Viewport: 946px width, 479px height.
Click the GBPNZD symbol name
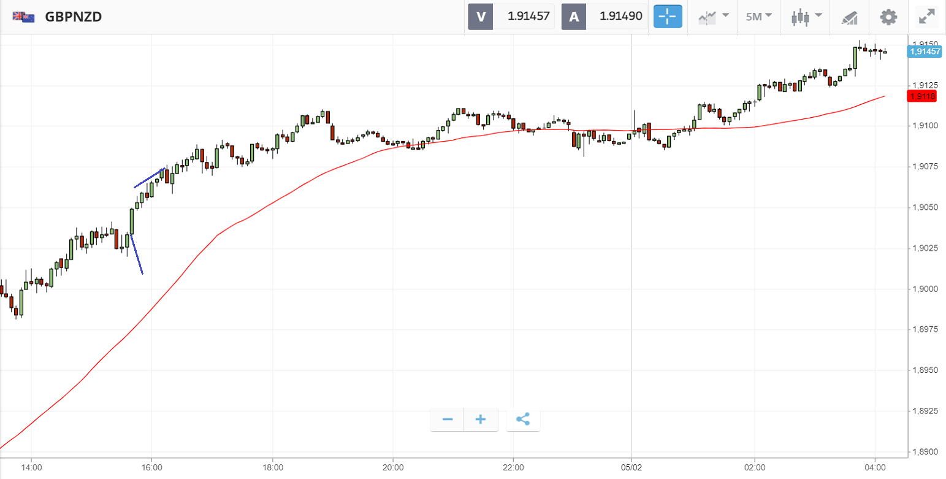(x=74, y=17)
